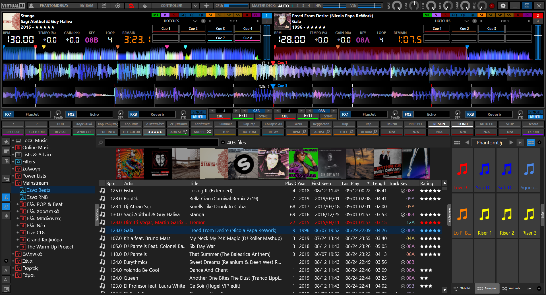This screenshot has height=295, width=546.
Task: Click the EDIT INFO button
Action: click(x=108, y=132)
